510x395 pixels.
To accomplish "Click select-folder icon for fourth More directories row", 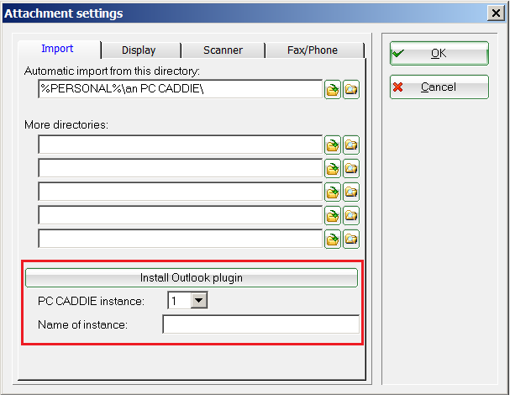I will 333,215.
